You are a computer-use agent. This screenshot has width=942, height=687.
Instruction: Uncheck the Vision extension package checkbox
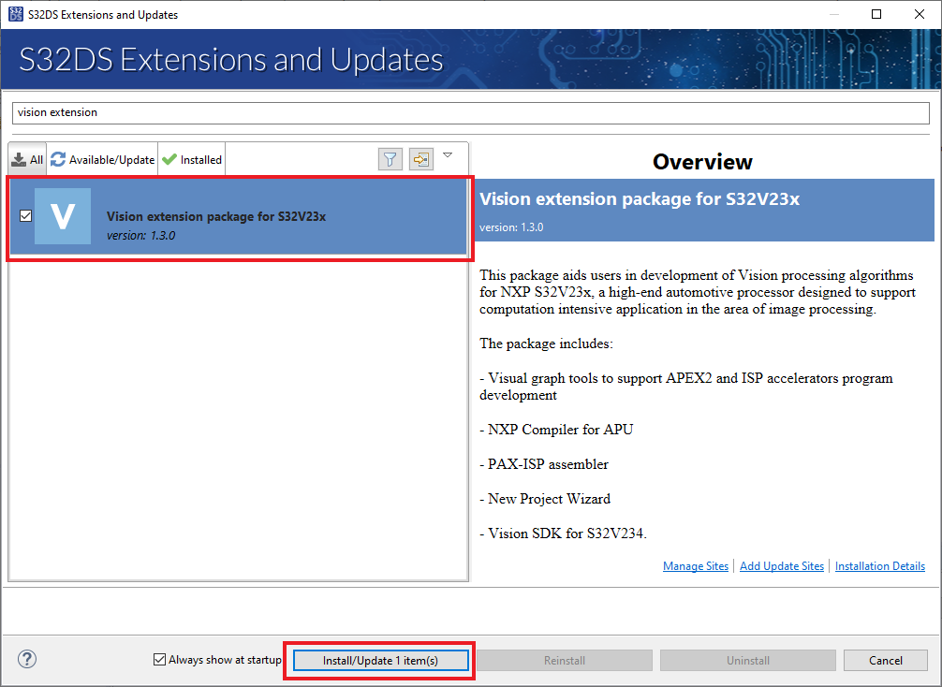tap(26, 215)
